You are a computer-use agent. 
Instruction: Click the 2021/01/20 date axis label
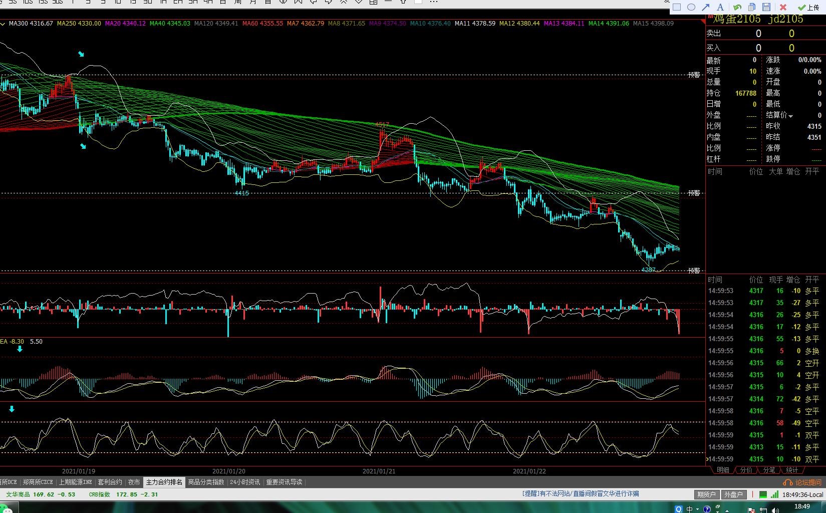229,471
